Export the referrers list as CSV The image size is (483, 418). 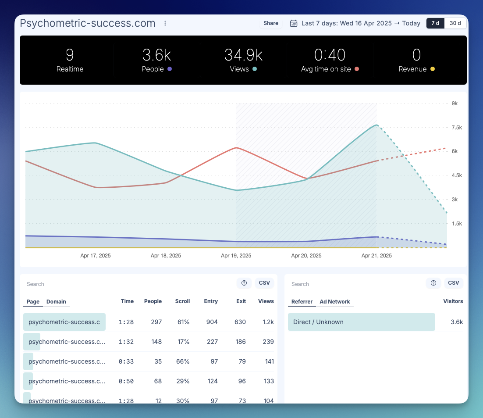tap(454, 283)
